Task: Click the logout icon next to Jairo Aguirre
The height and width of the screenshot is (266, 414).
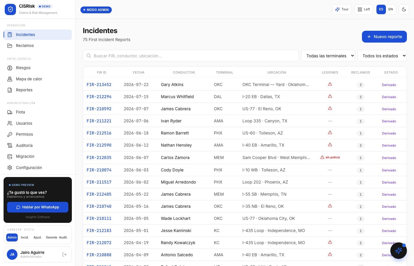Action: [x=64, y=254]
